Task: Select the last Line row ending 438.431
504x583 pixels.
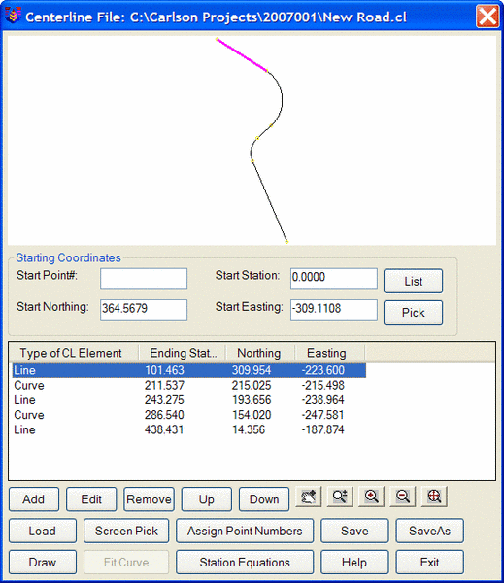Action: 189,429
